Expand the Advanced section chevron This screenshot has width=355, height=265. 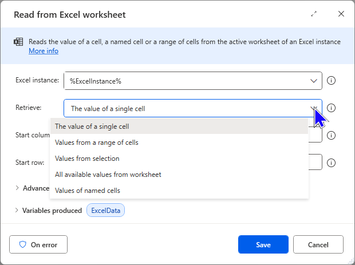point(17,188)
